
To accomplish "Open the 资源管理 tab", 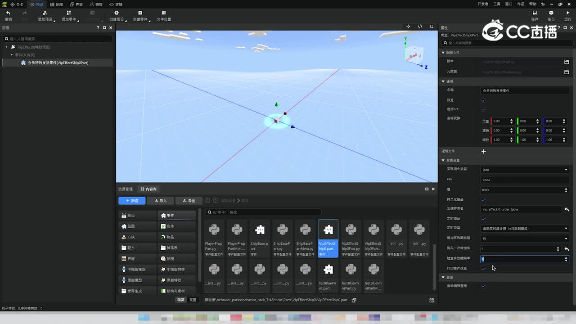I will (x=126, y=189).
